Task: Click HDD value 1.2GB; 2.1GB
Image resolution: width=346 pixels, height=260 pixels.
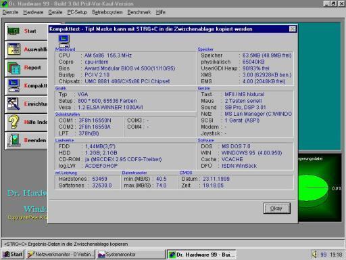Action: point(101,153)
